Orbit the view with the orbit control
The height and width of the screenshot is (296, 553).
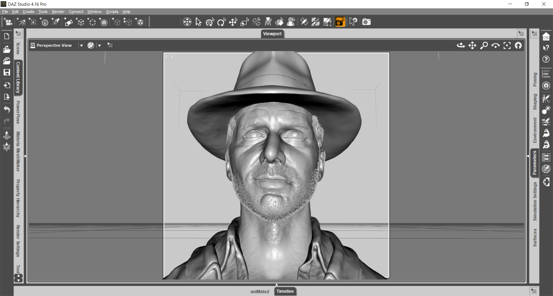tap(461, 45)
